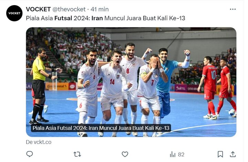Click the red number 10 player in photo
This screenshot has width=248, height=162.
point(208,88)
